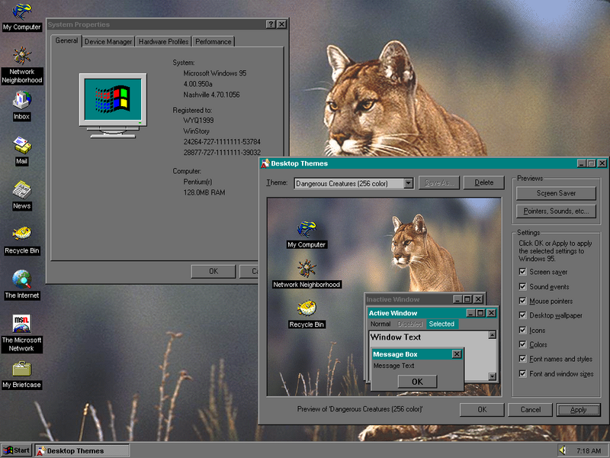Toggle the Screen saver checkbox
This screenshot has height=458, width=610.
[x=522, y=272]
